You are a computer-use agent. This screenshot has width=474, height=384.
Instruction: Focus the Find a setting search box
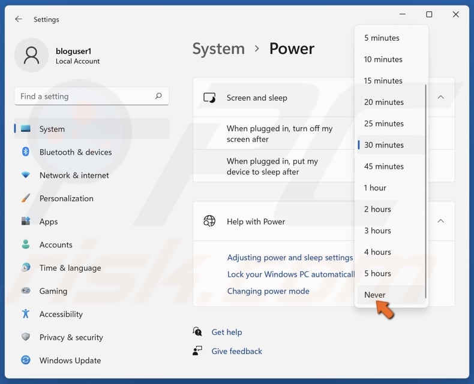click(92, 96)
